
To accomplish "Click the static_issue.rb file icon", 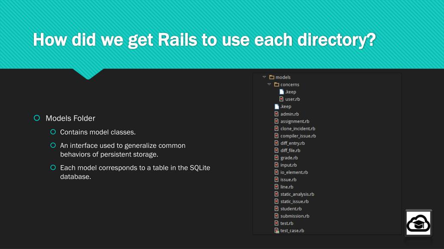I will click(277, 201).
